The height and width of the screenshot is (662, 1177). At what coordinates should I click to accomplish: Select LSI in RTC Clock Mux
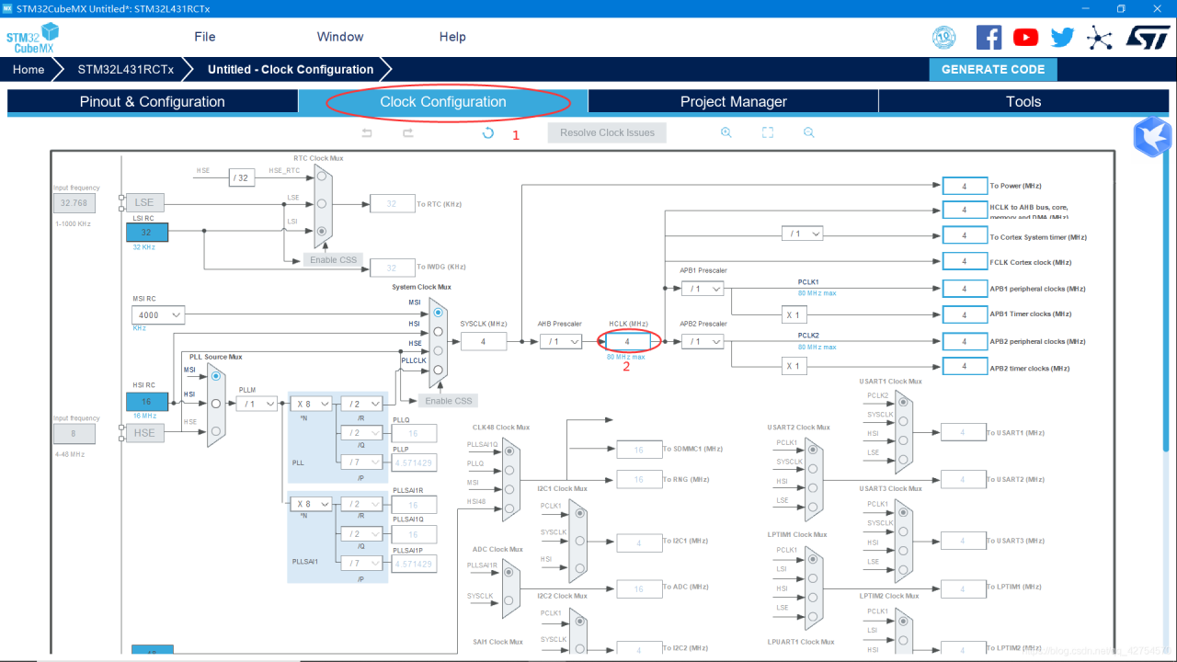pyautogui.click(x=321, y=232)
